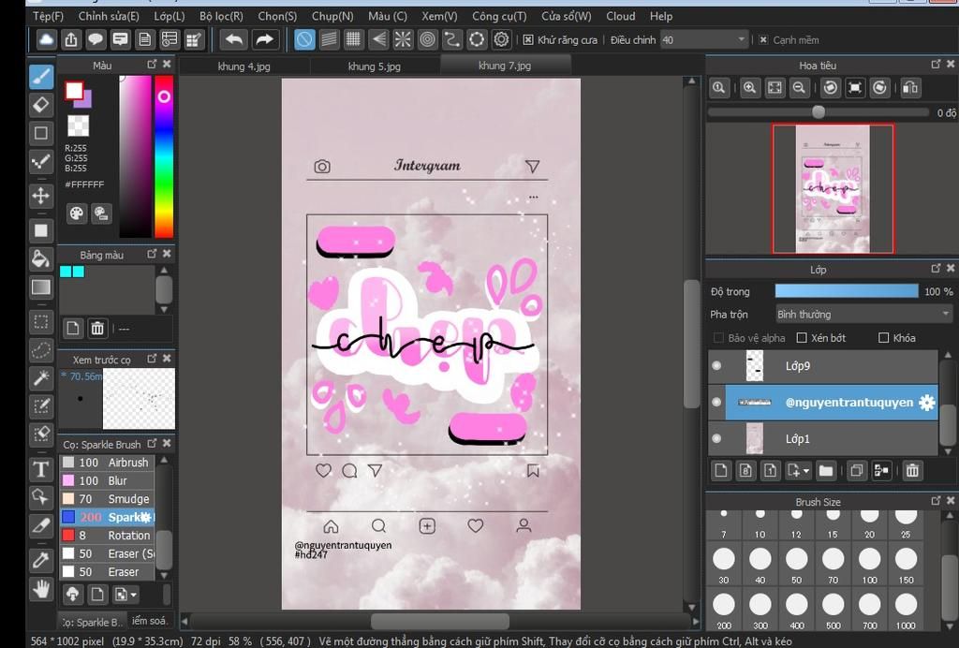The width and height of the screenshot is (959, 648).
Task: Turn snap off with the blue snap-off button
Action: point(304,39)
